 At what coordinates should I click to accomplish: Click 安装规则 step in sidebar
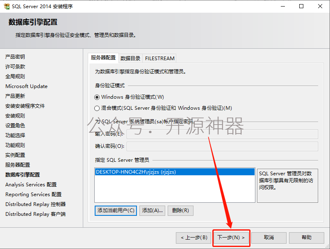click(x=15, y=115)
